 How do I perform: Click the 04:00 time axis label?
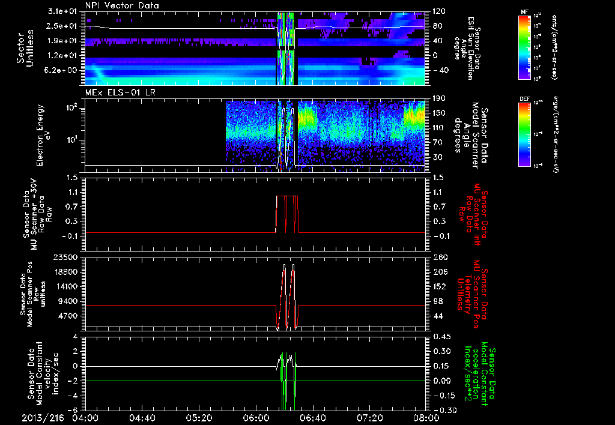[85, 417]
